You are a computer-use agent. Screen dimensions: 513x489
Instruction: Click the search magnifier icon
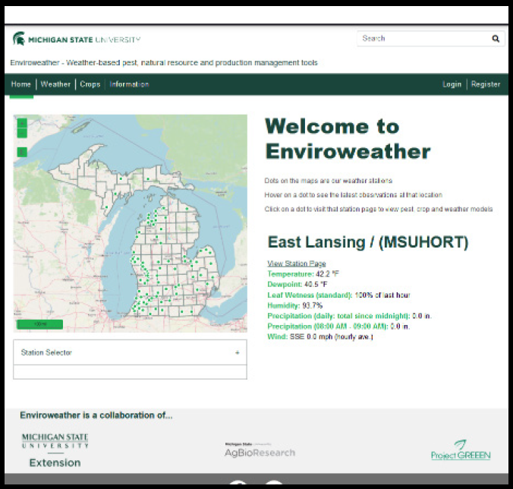(496, 39)
